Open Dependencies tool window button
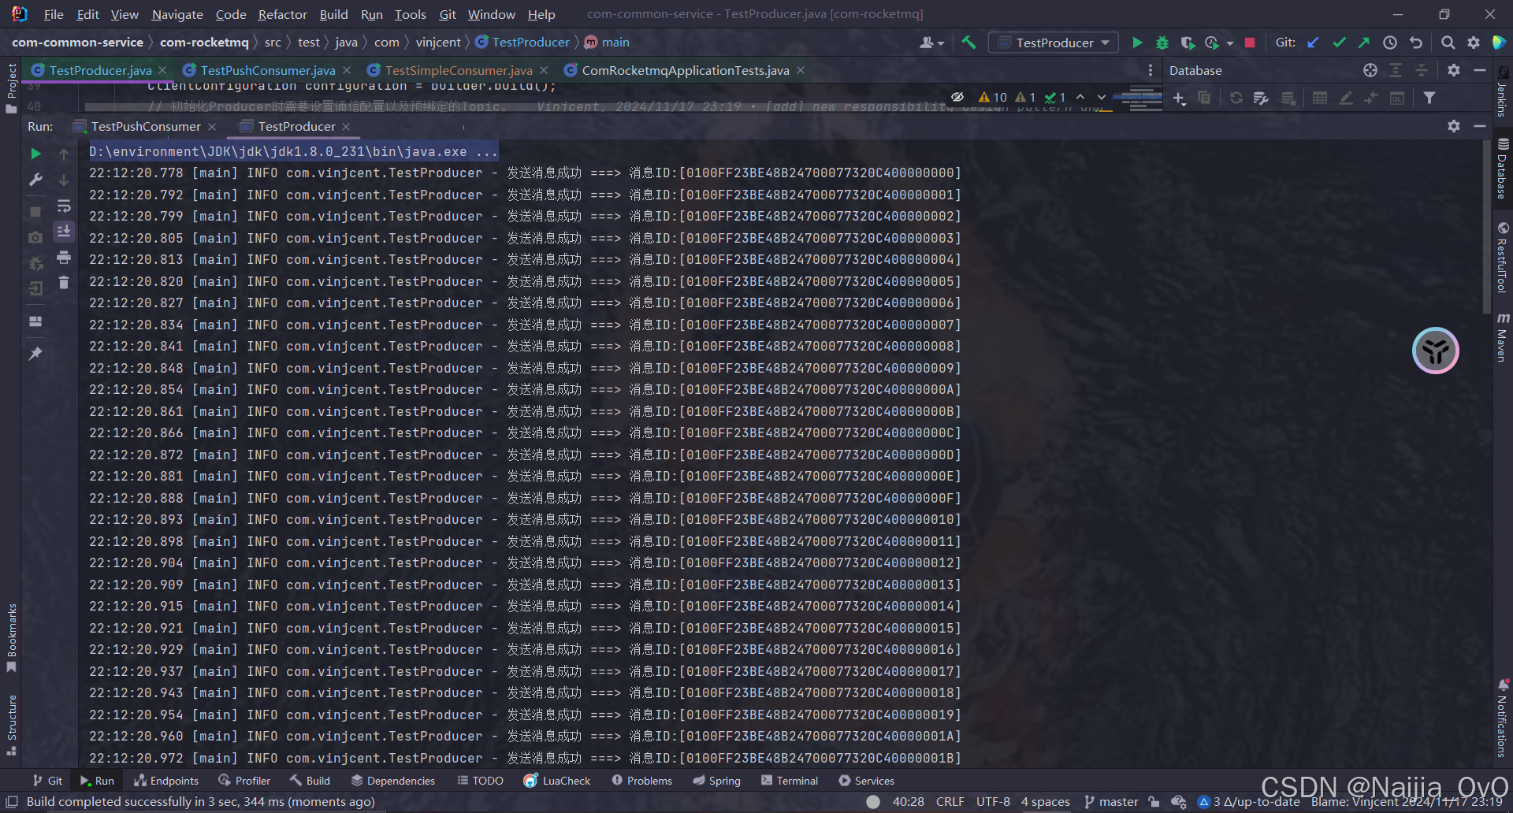This screenshot has height=813, width=1513. point(392,781)
